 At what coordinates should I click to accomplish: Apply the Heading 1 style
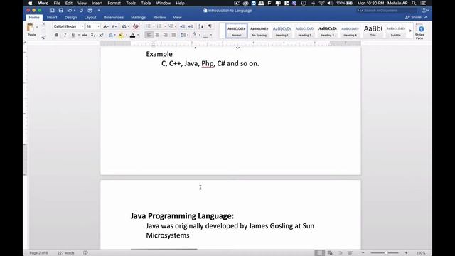click(282, 31)
